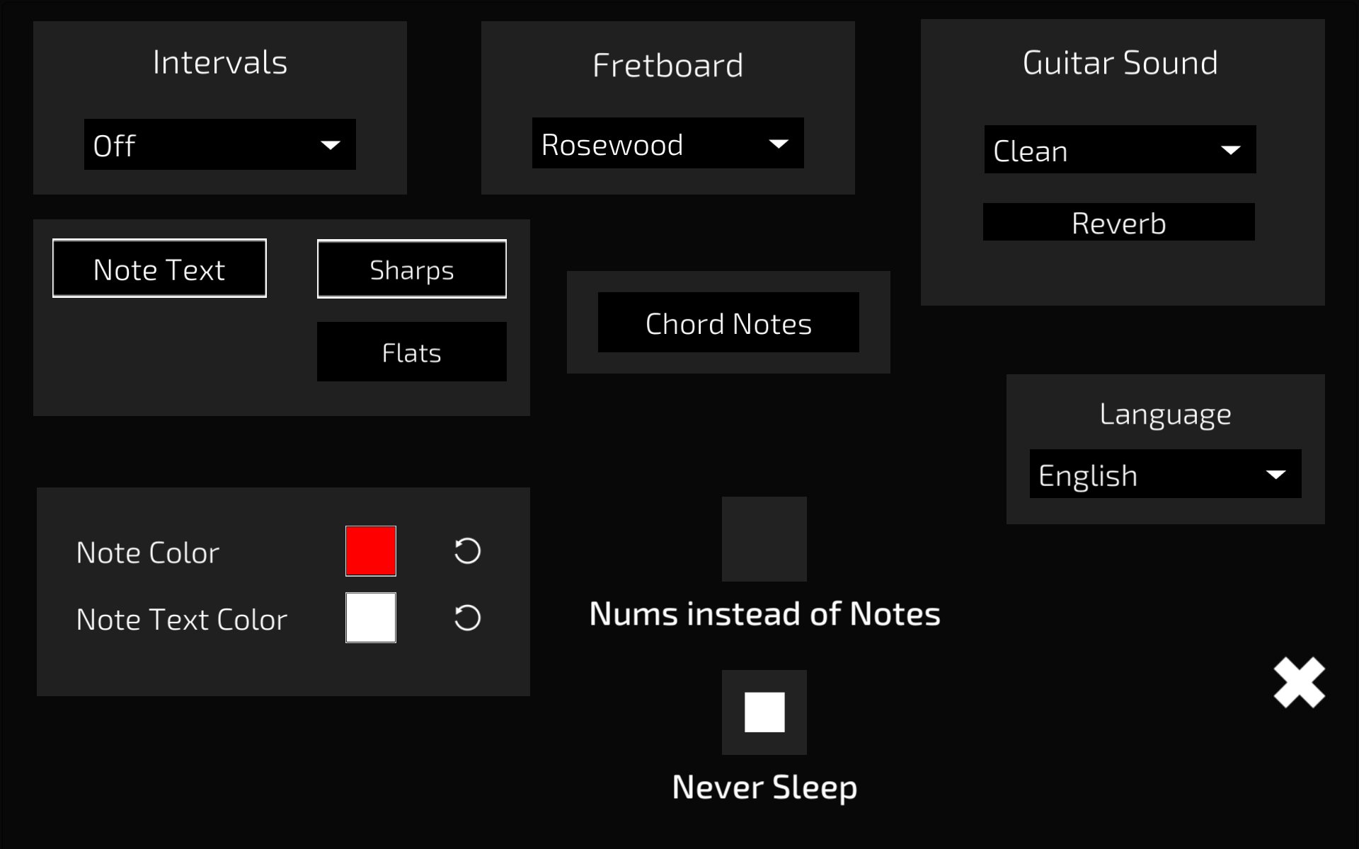Screen dimensions: 1359x849
Task: Click the Chord Notes button
Action: click(x=728, y=323)
